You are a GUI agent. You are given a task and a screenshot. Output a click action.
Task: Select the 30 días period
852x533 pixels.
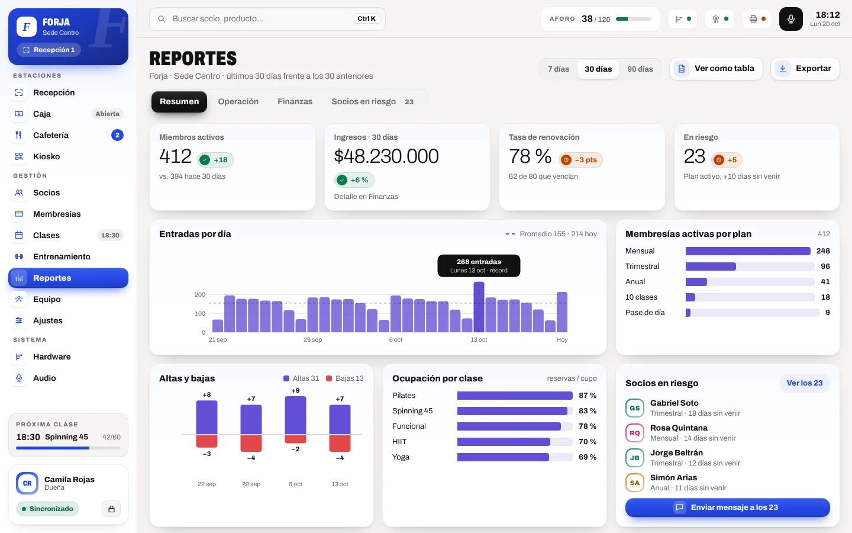598,69
